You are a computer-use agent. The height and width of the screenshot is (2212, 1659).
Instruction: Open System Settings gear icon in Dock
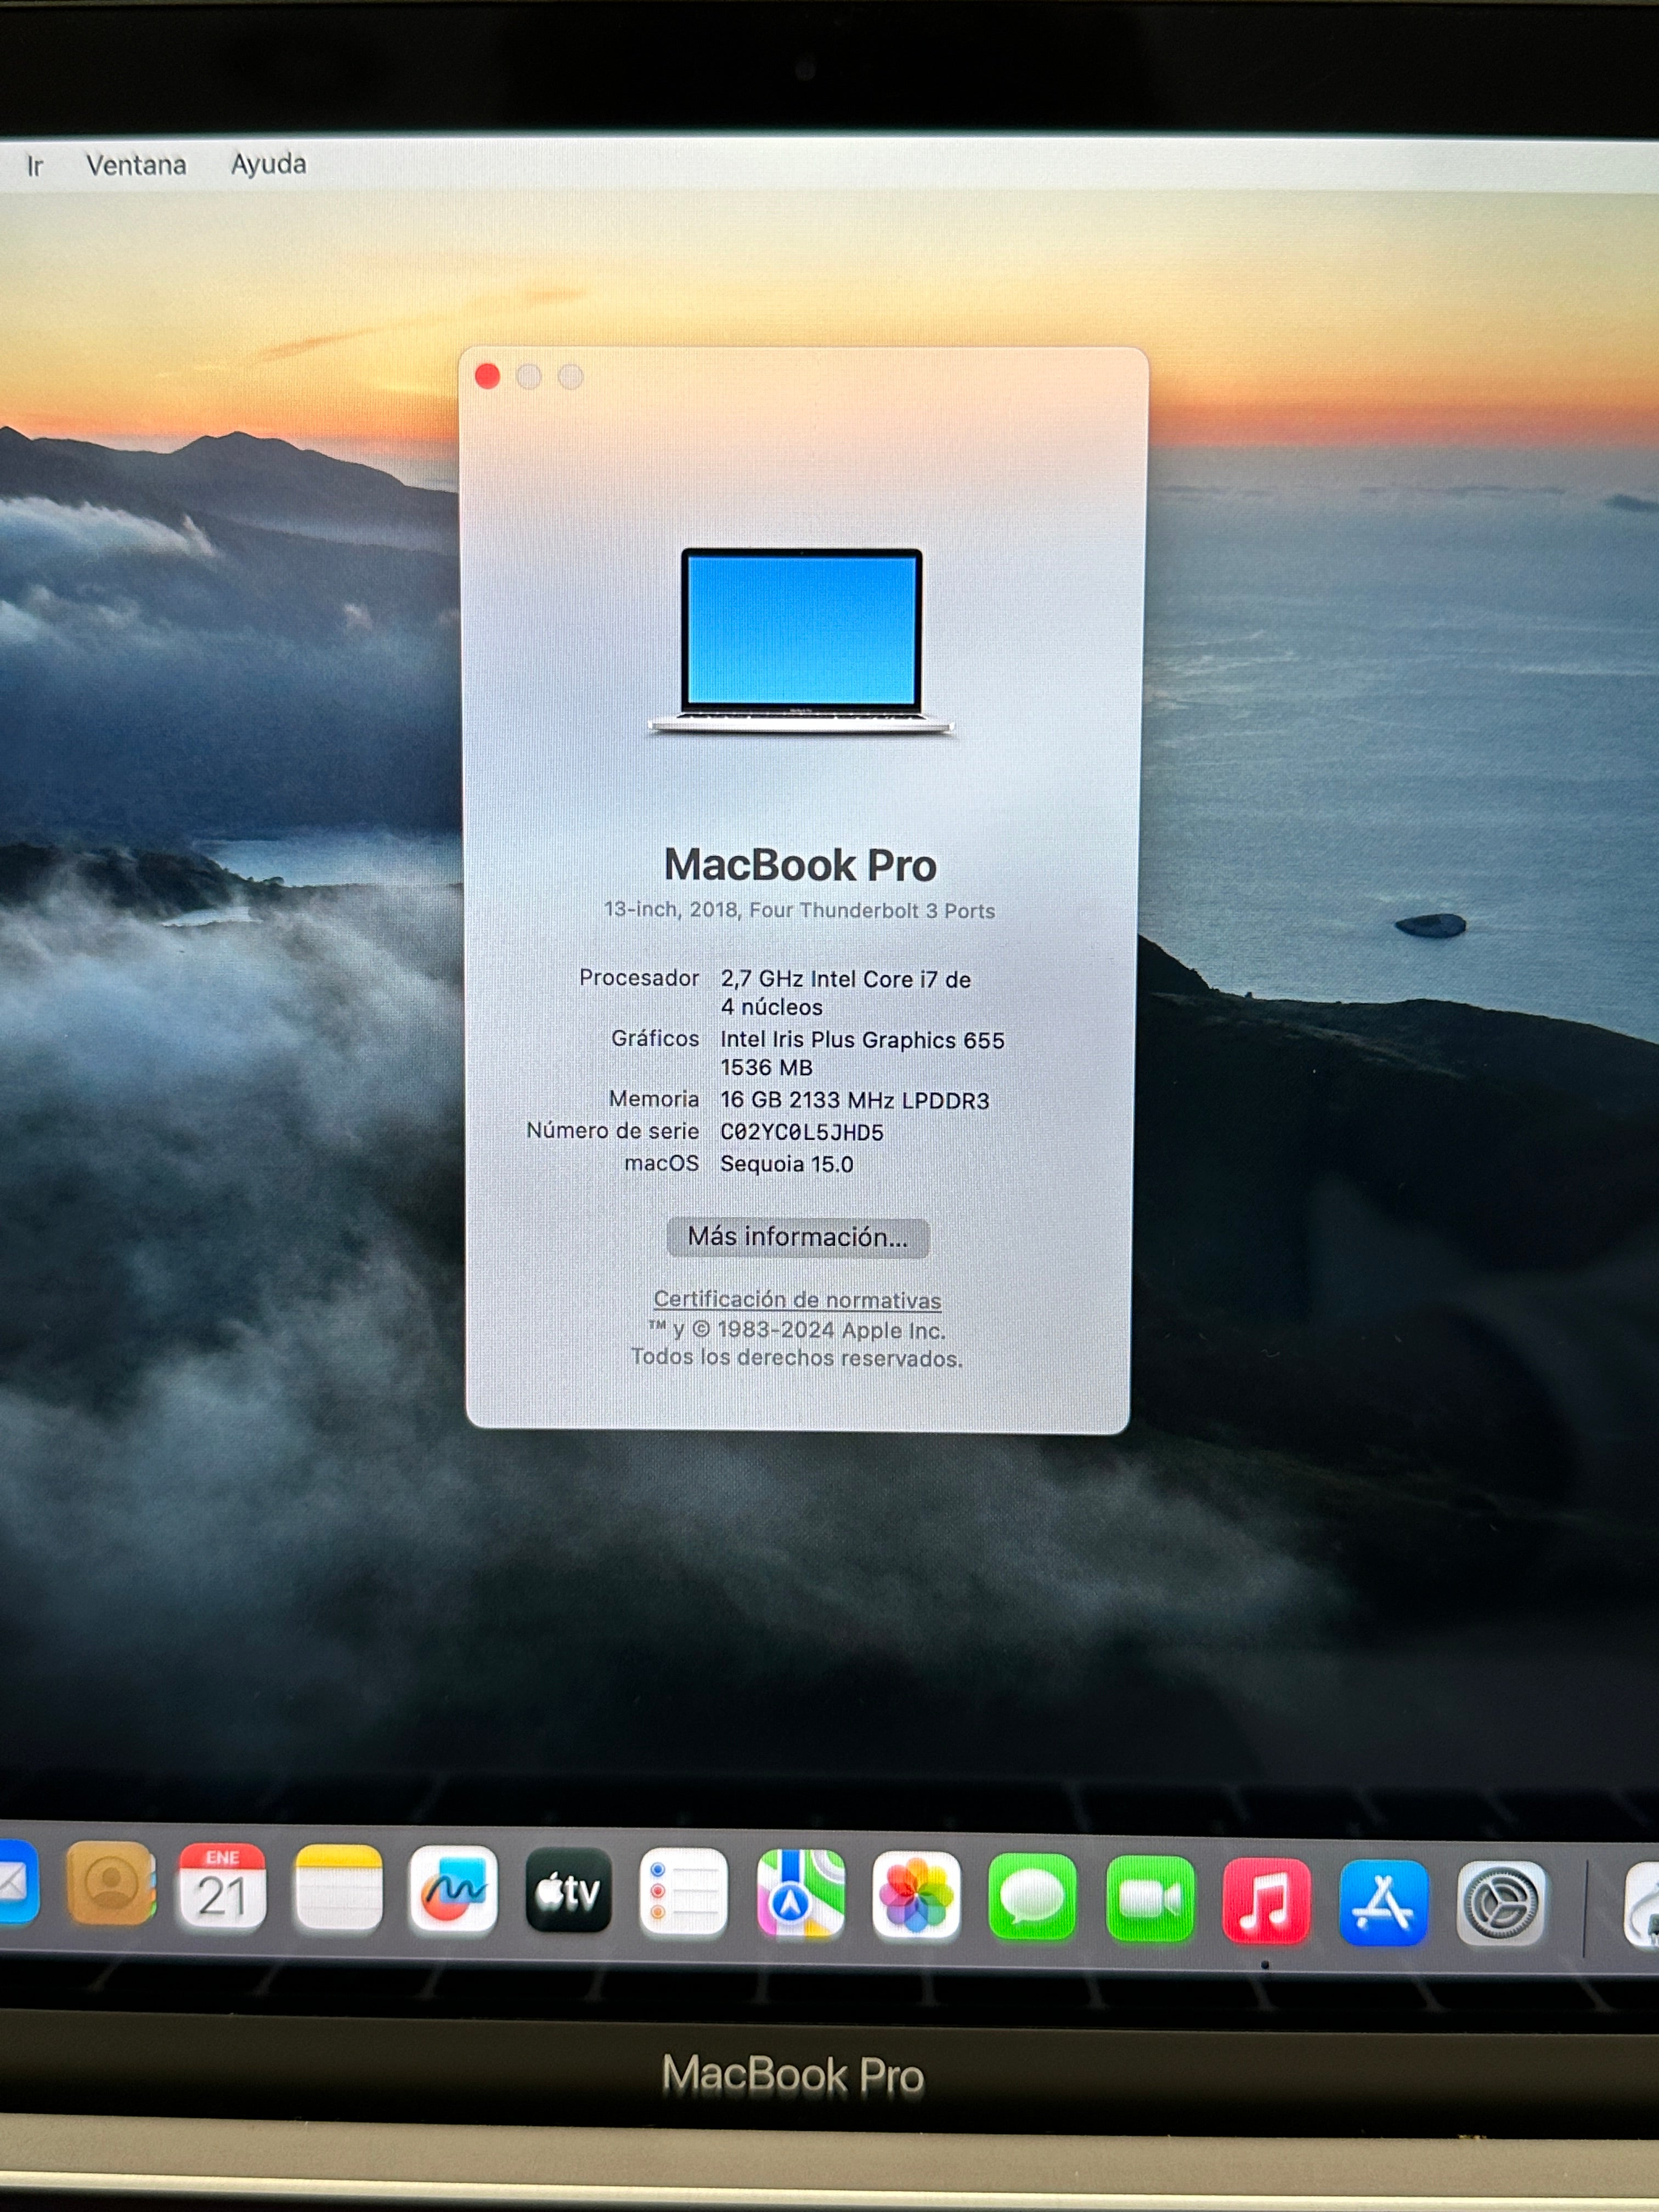(1500, 1903)
